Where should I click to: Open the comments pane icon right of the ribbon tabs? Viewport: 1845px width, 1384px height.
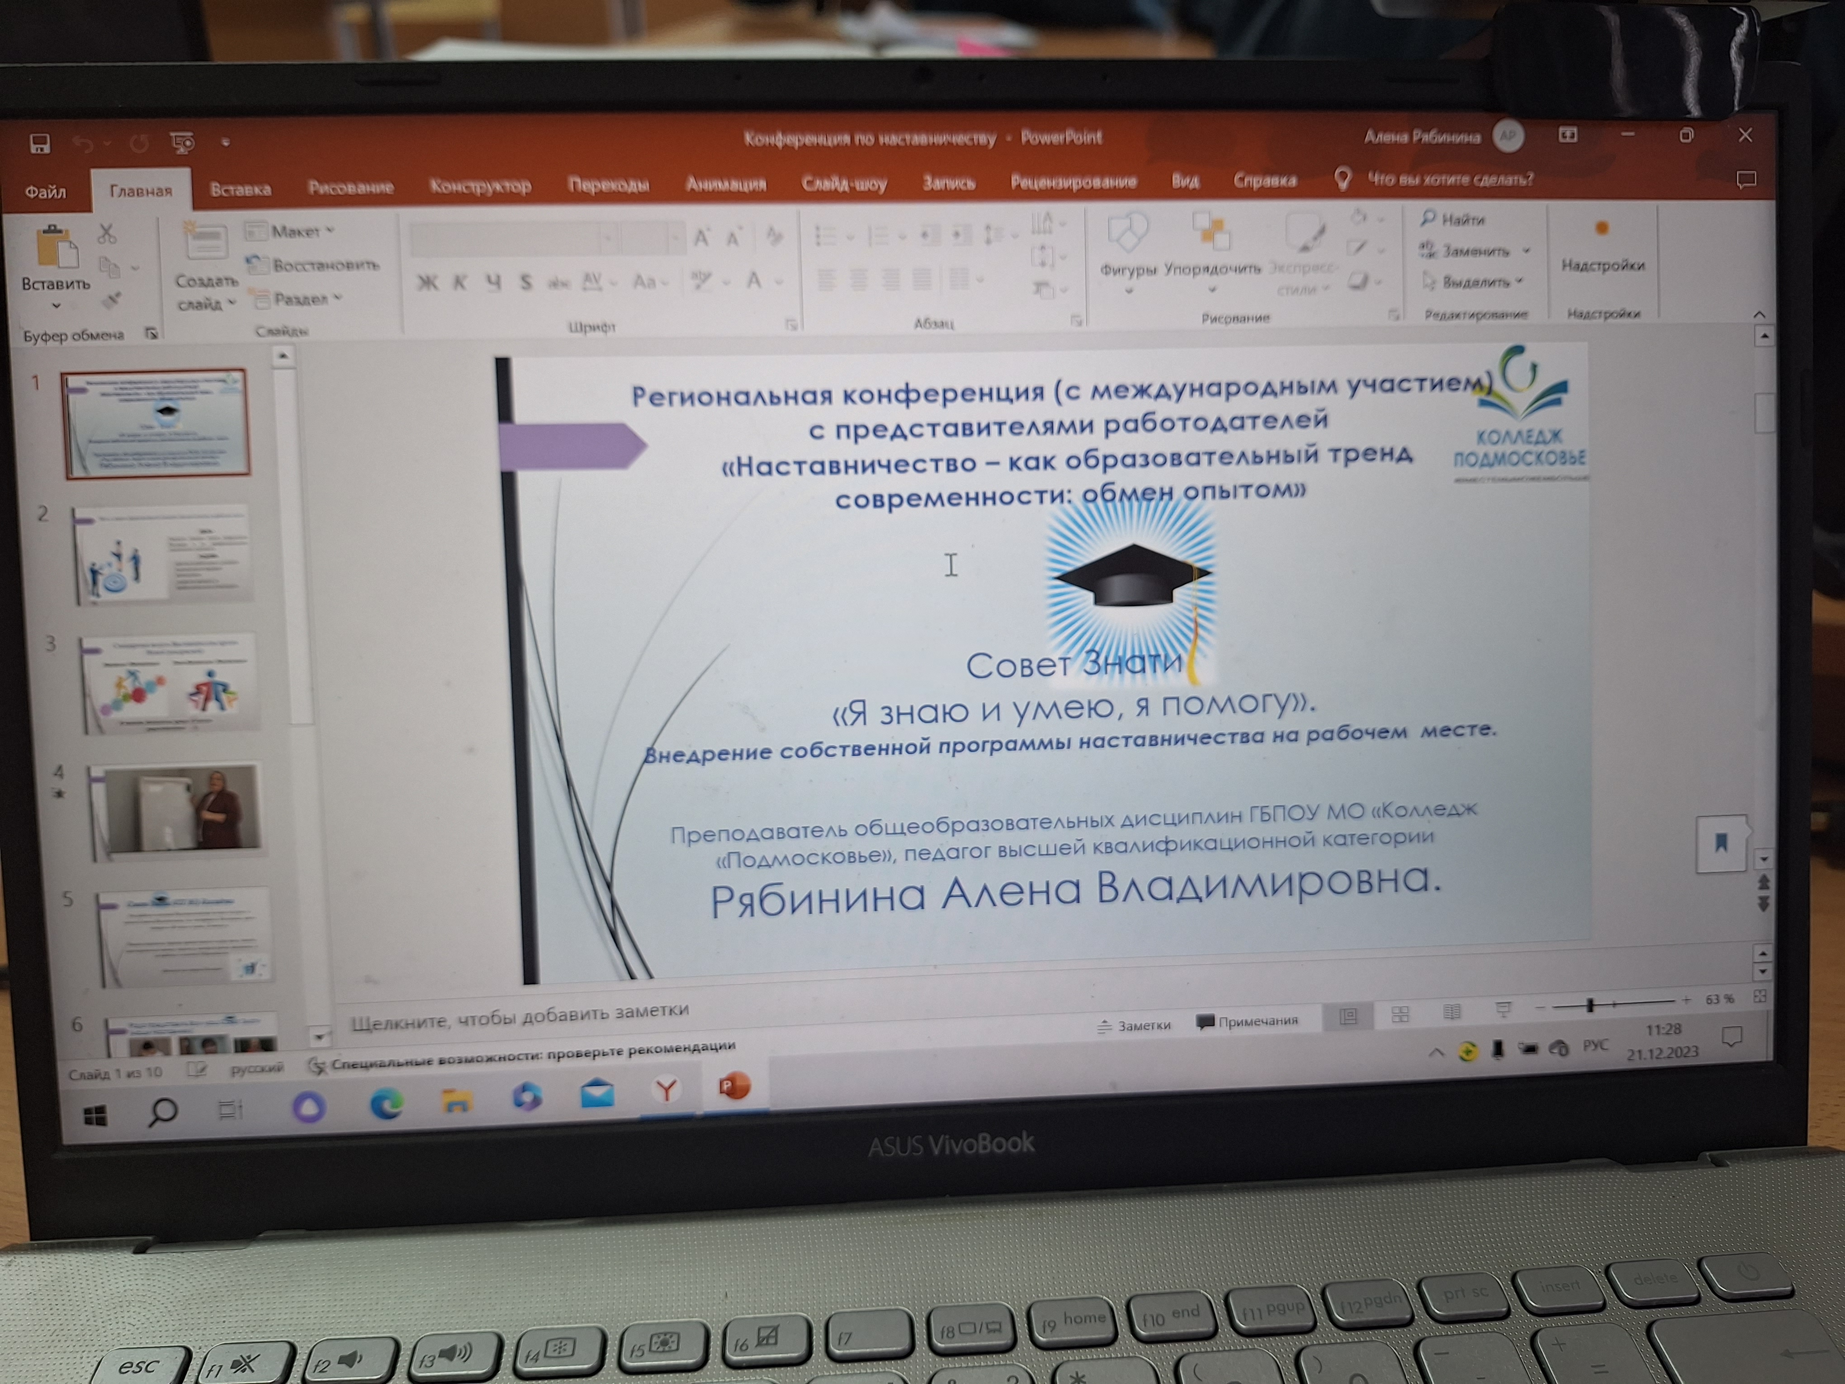[1746, 180]
